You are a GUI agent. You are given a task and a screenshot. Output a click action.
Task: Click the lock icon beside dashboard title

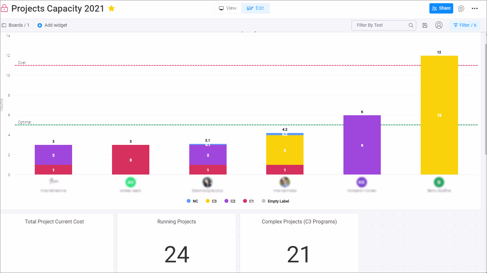pyautogui.click(x=5, y=8)
